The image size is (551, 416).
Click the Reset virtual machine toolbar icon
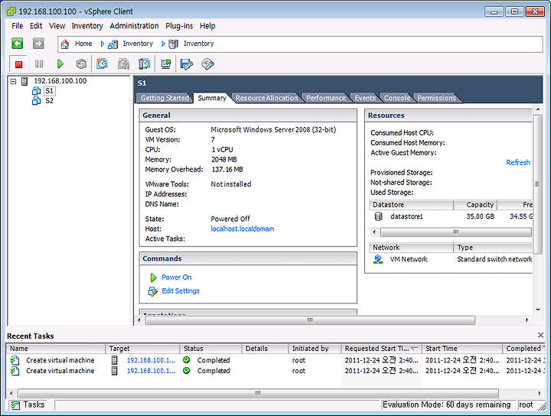click(x=81, y=64)
